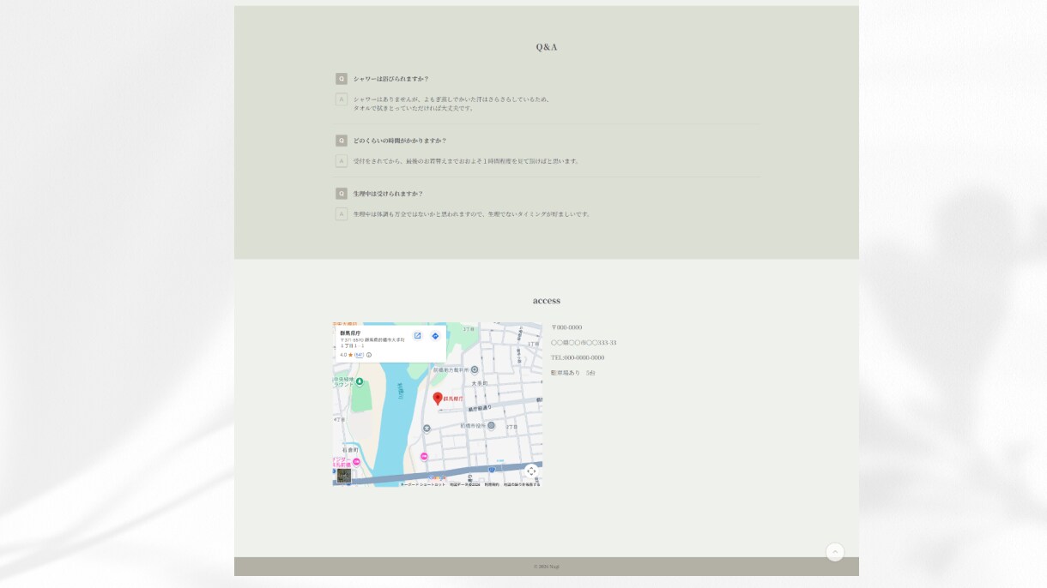Image resolution: width=1047 pixels, height=588 pixels.
Task: Click the Q&A section heading
Action: click(547, 47)
